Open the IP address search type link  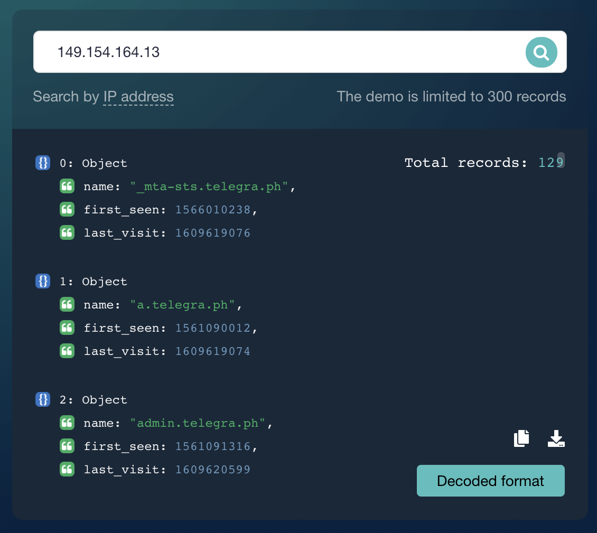tap(138, 97)
